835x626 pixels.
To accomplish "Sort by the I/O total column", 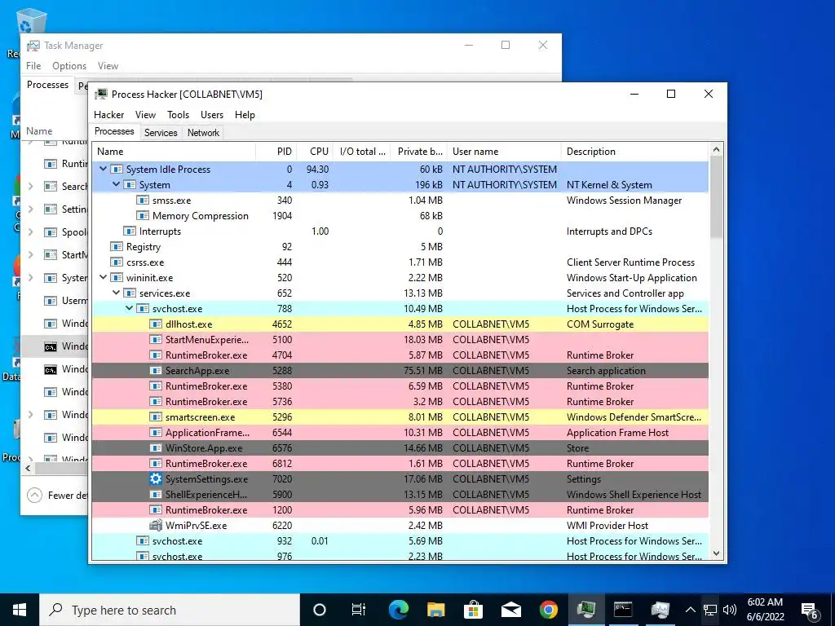I will click(361, 152).
